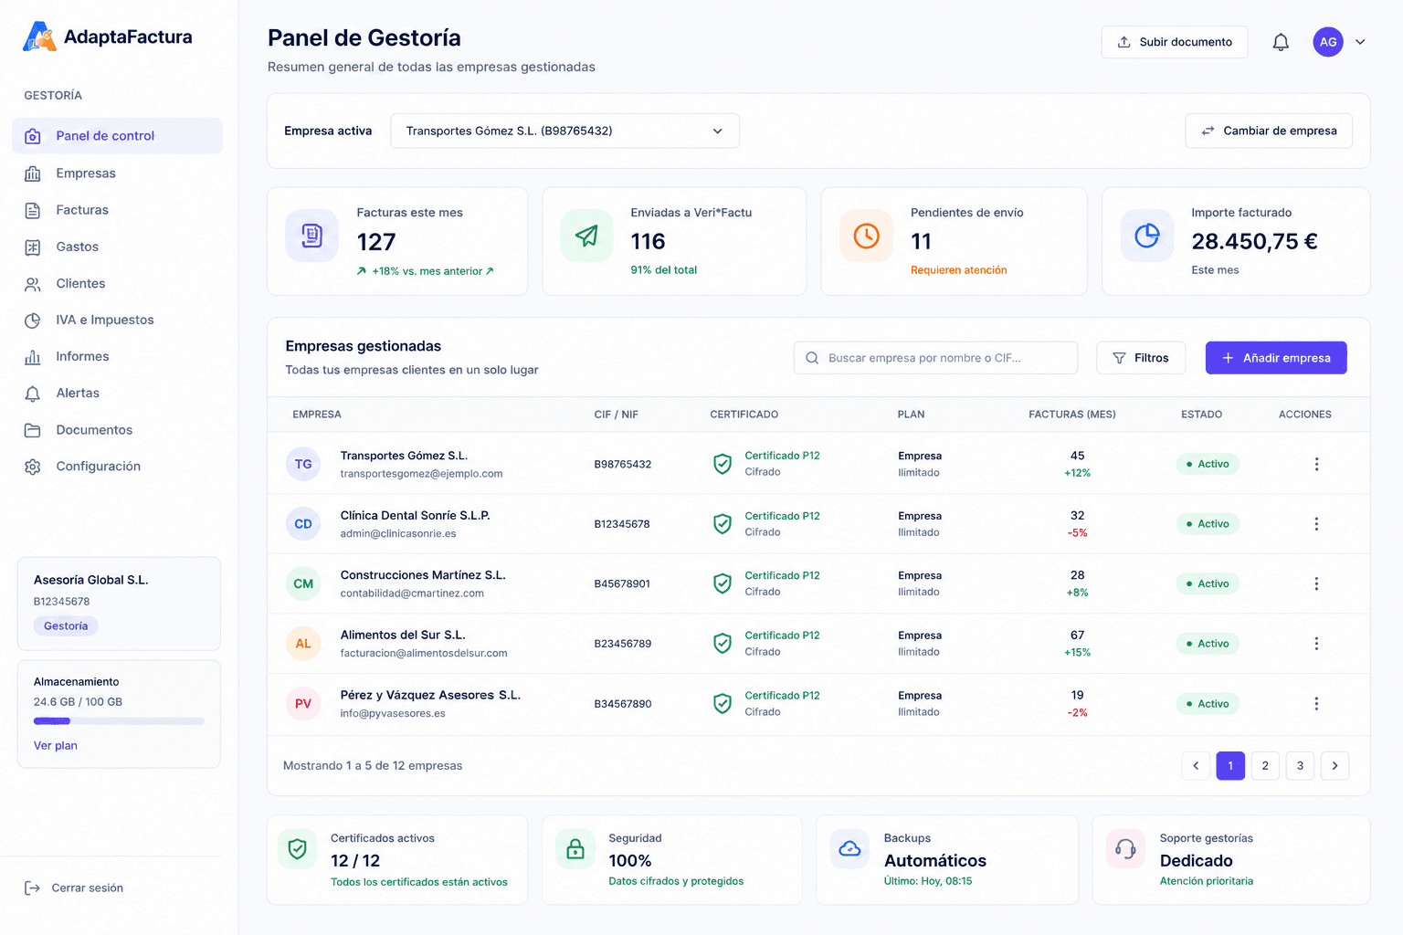Go to page 3 of companies
The image size is (1403, 935).
(1300, 766)
